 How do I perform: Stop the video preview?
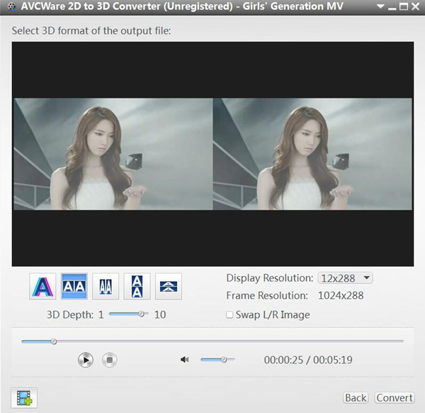[x=110, y=360]
